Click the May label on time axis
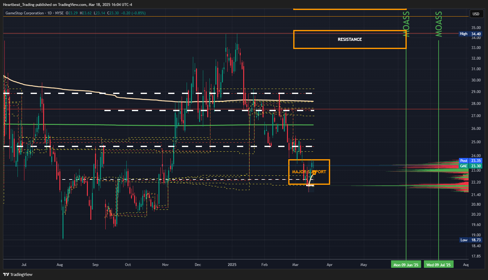 click(364, 265)
